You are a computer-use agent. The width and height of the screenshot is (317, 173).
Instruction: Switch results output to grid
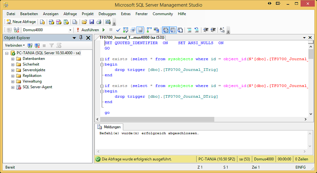coord(173,30)
